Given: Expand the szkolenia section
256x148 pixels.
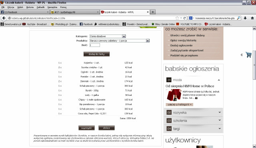Looking at the screenshot, I should pos(194,120).
